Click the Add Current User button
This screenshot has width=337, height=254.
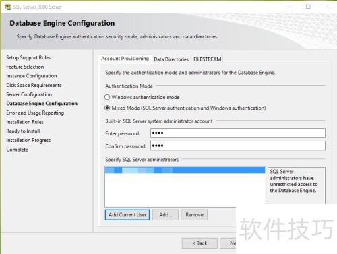(x=127, y=215)
